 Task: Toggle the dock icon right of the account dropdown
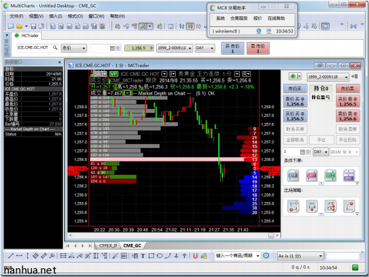coord(355,76)
